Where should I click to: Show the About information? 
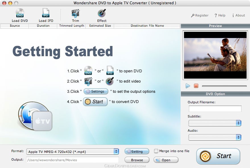(239, 15)
